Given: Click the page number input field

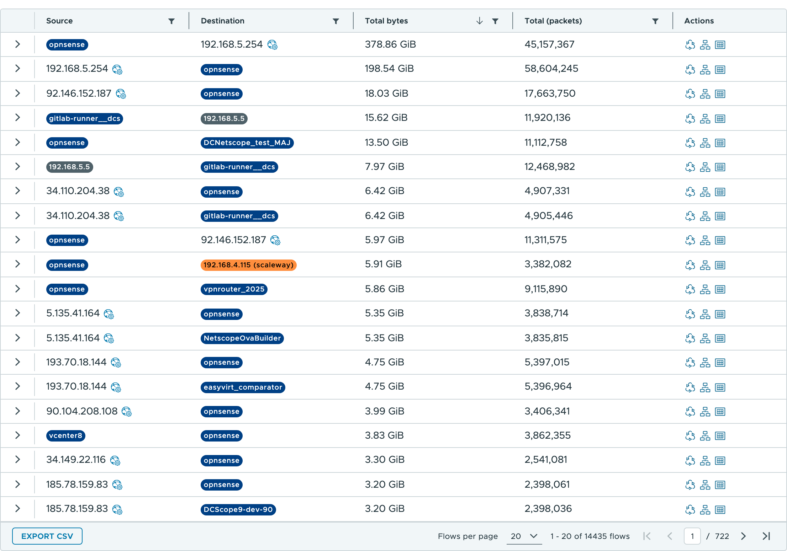Looking at the screenshot, I should point(692,536).
